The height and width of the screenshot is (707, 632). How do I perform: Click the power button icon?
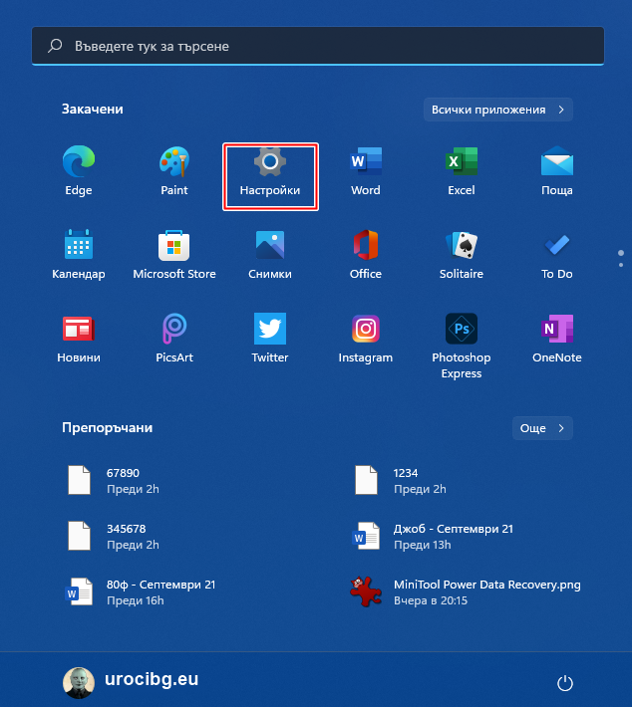point(565,683)
